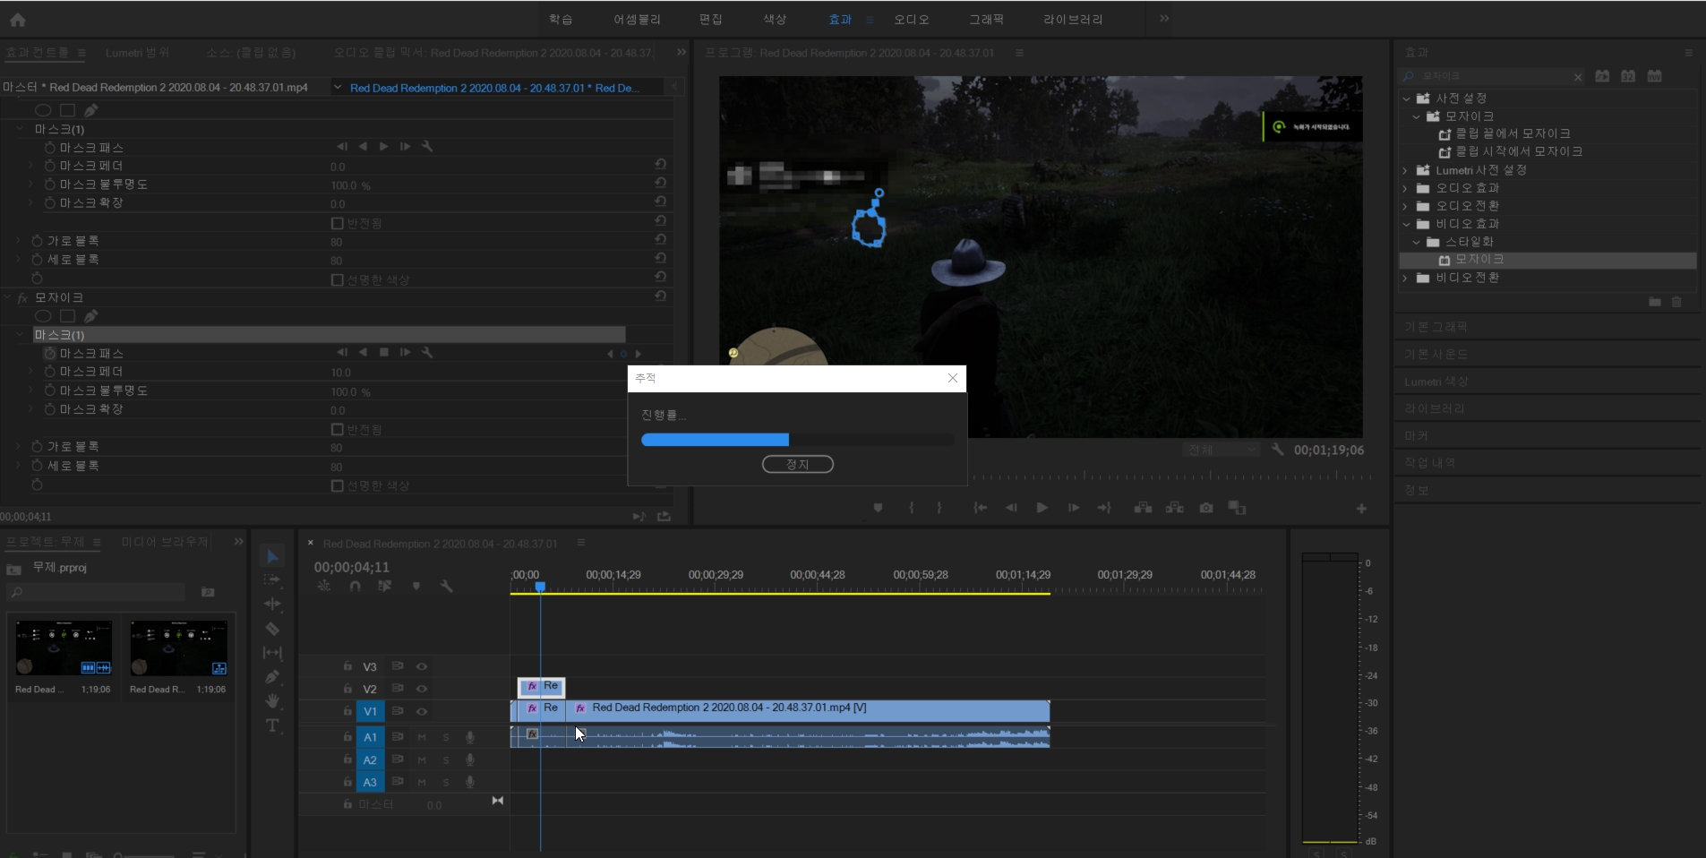Viewport: 1706px width, 858px height.
Task: Create ellipse mask under 모자이크 effect
Action: (43, 316)
